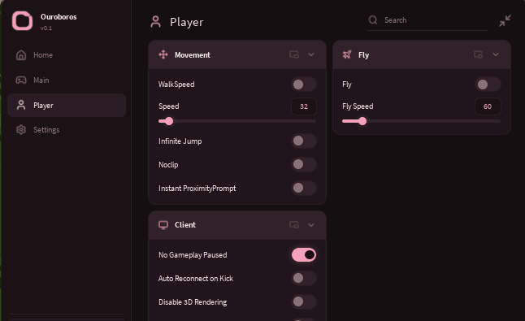Click the Ouroboros pink logo icon
Image resolution: width=525 pixels, height=321 pixels.
tap(23, 21)
